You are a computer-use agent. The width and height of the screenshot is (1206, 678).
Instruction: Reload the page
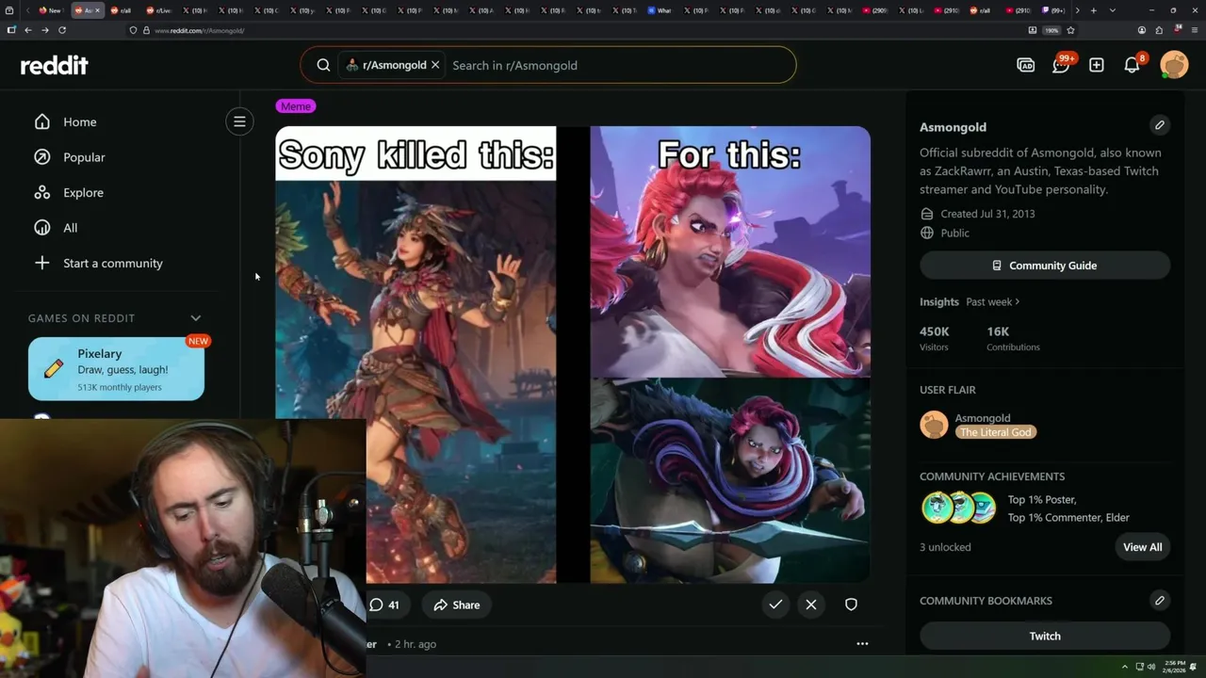(x=62, y=30)
